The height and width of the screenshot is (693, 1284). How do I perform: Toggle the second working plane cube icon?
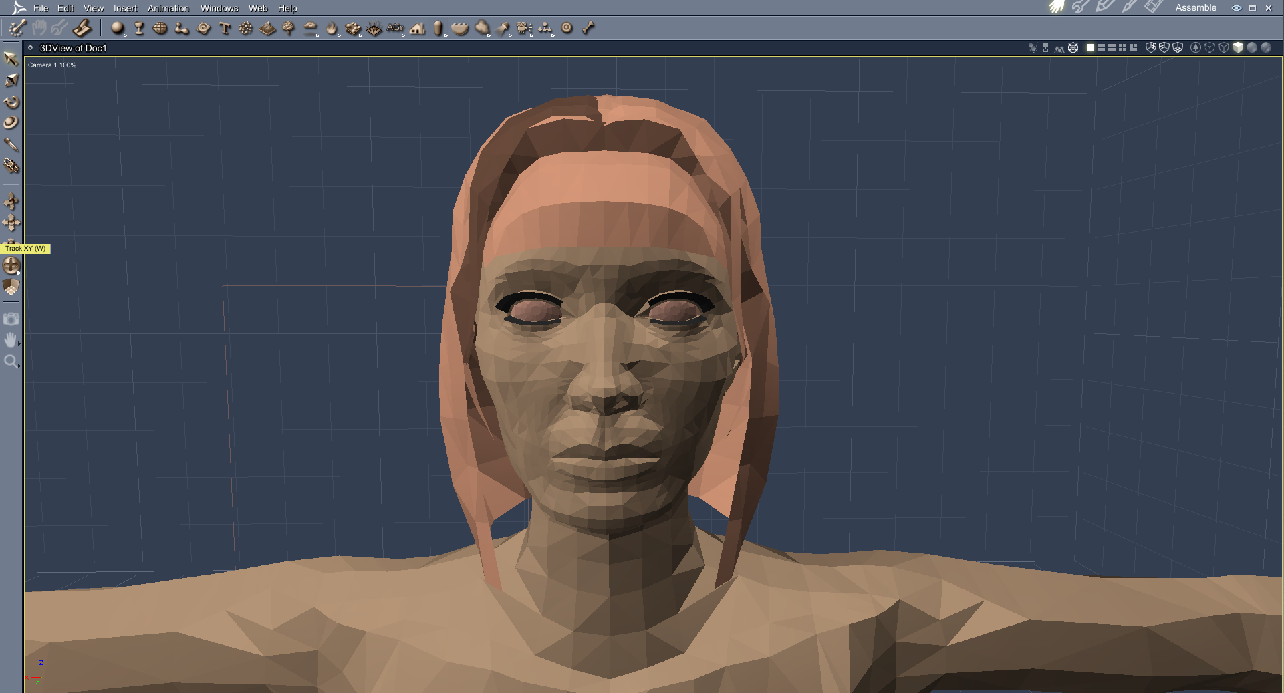1164,47
